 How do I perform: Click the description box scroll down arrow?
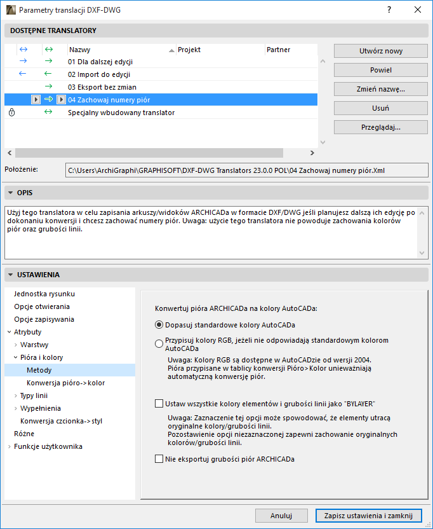point(422,253)
